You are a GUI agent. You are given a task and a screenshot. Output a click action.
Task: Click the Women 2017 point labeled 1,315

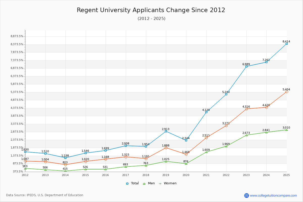126,157
